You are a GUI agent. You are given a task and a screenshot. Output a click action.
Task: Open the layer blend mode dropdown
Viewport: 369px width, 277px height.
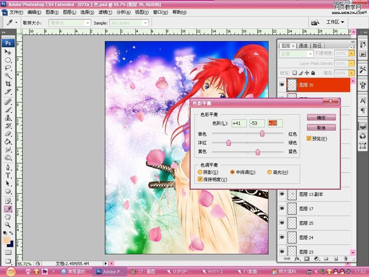point(296,54)
